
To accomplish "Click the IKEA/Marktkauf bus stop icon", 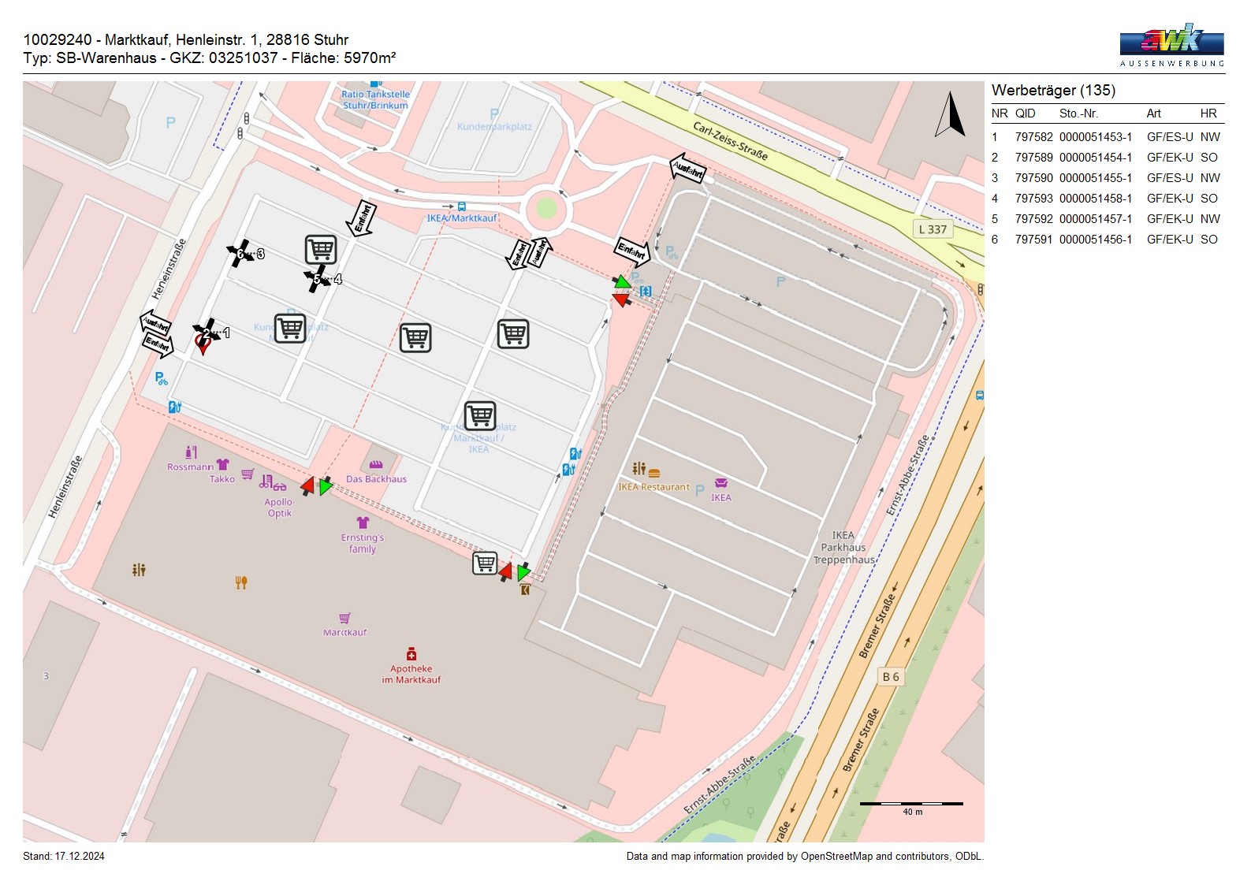I will click(x=461, y=207).
